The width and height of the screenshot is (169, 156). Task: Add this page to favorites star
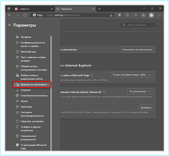pyautogui.click(x=111, y=15)
